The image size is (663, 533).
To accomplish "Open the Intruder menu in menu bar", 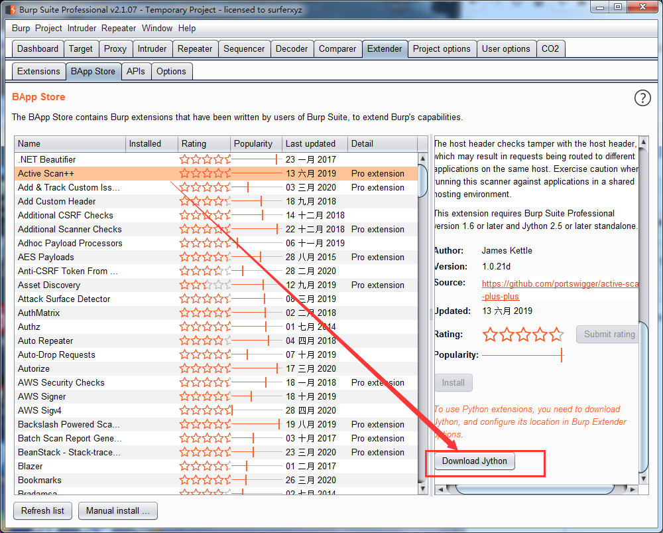I will tap(82, 29).
